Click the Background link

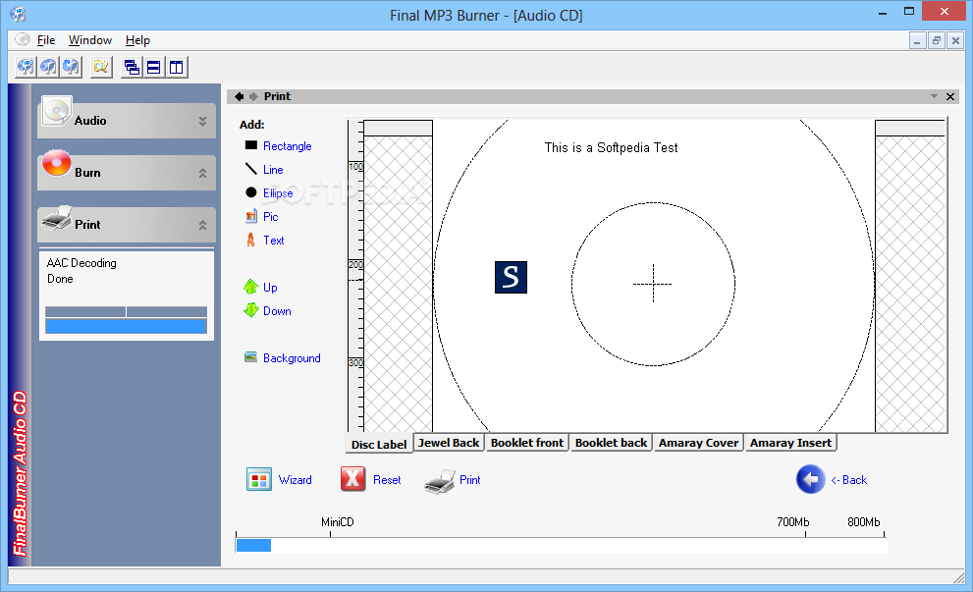tap(292, 358)
